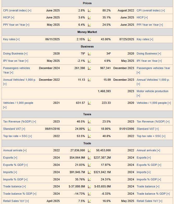
Task: Open the chart icon for Trade balance % GDP
Action: (89, 194)
